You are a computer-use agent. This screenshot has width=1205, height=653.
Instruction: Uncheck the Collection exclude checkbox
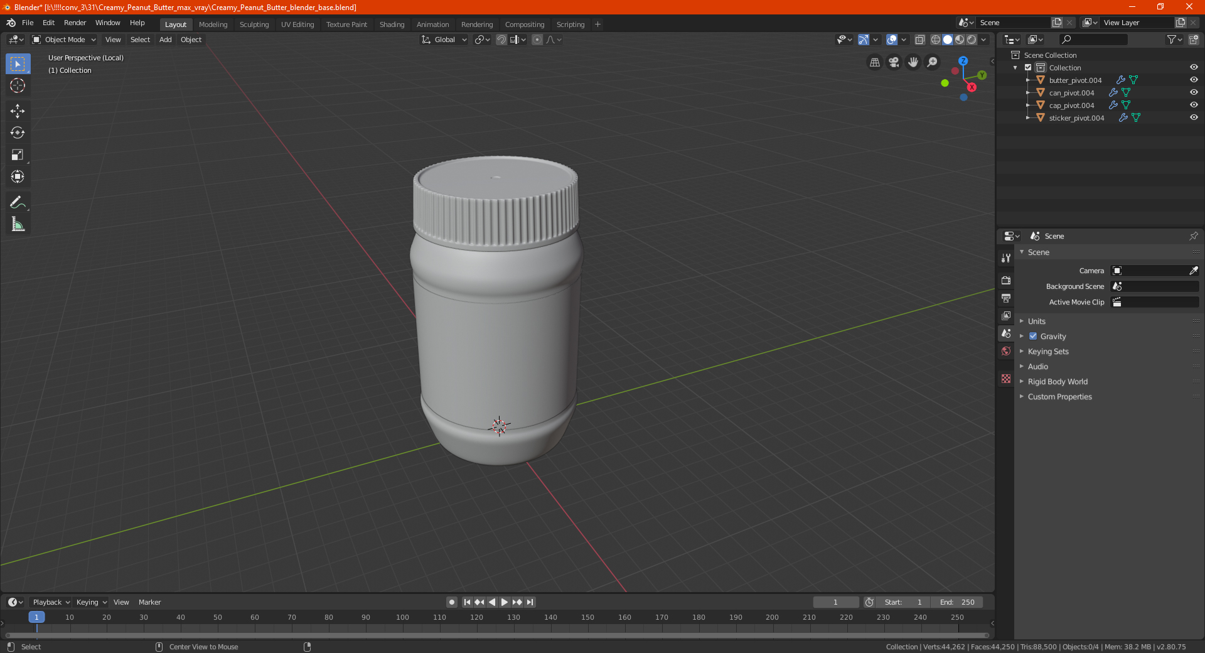coord(1028,67)
